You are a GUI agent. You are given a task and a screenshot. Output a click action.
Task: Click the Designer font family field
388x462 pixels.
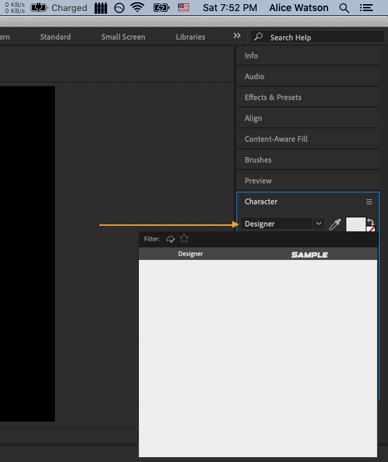(276, 224)
